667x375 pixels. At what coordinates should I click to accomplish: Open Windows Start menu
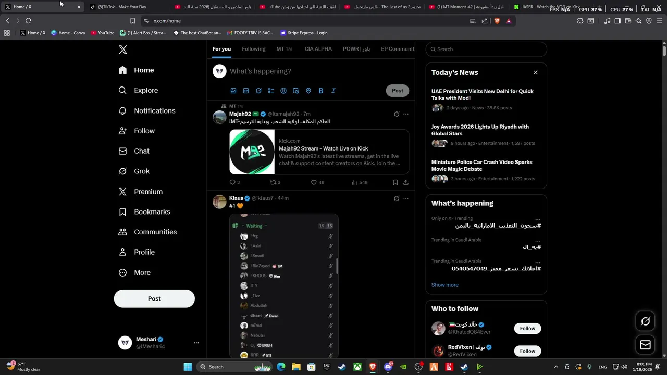188,367
